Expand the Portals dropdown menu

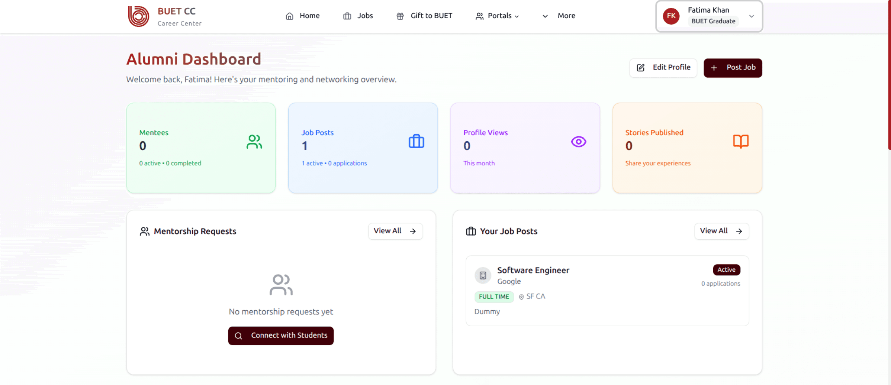[x=497, y=16]
